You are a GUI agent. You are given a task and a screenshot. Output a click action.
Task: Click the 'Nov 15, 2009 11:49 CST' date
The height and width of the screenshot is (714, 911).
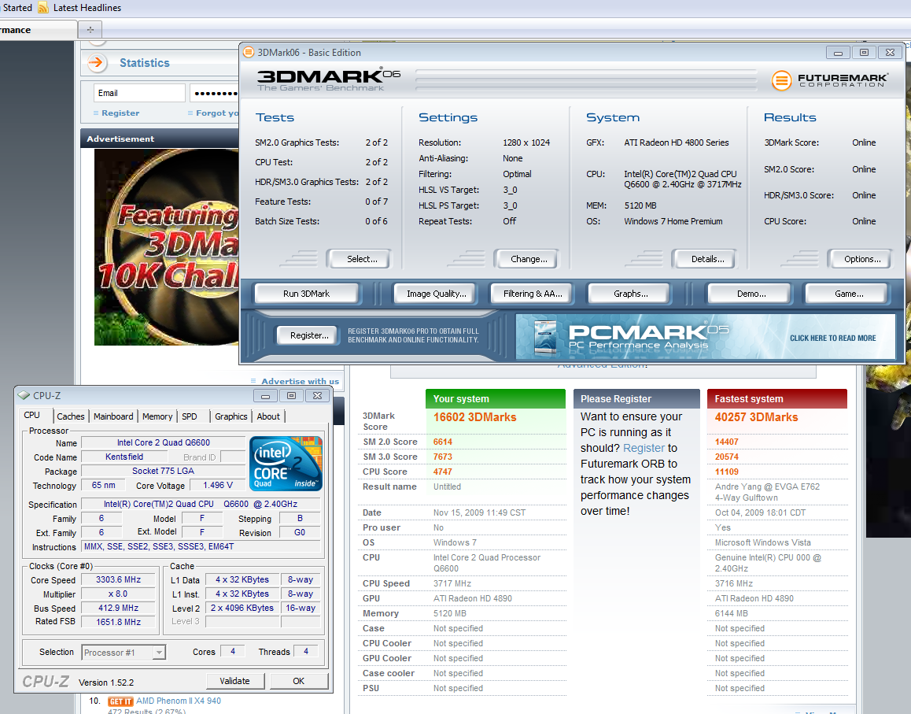[x=479, y=512]
